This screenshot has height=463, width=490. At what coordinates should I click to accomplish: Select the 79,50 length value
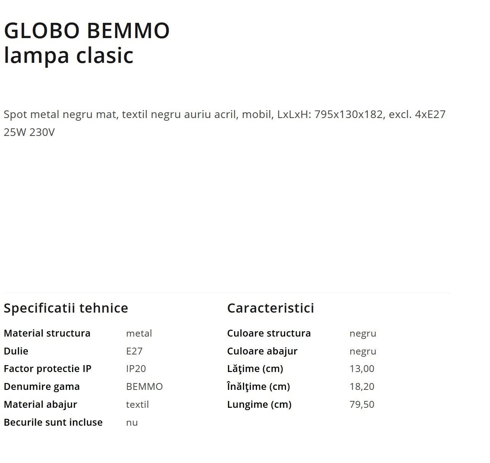point(362,404)
